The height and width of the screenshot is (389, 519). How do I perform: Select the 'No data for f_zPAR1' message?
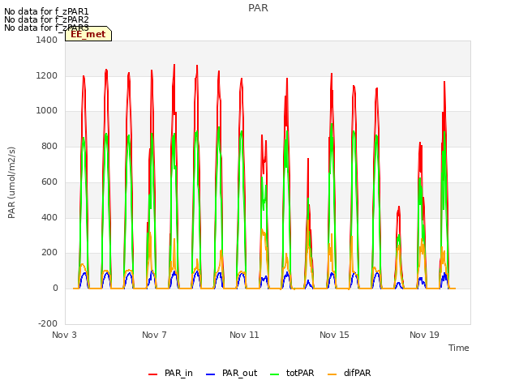tap(46, 12)
